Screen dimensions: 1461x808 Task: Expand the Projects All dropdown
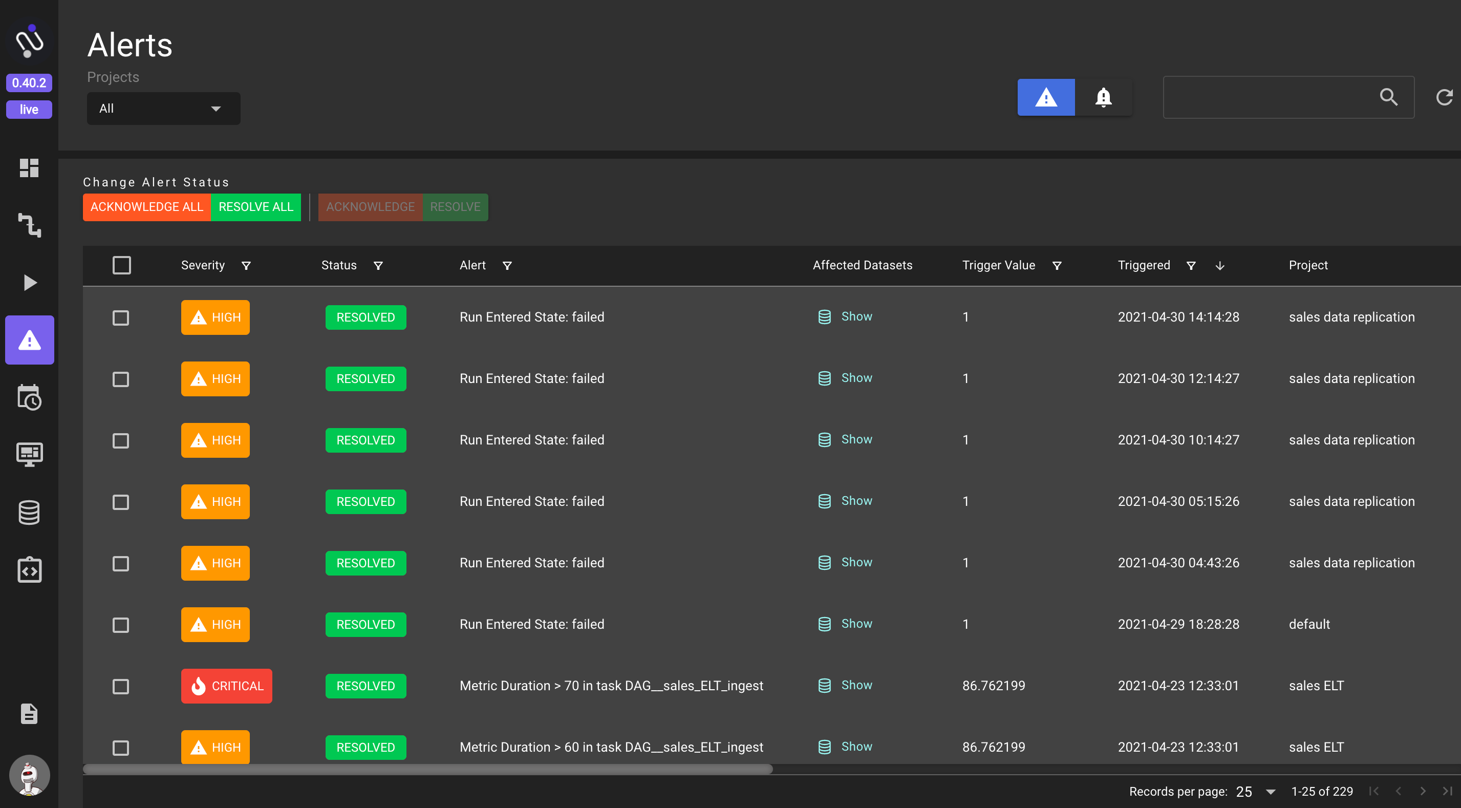point(163,109)
